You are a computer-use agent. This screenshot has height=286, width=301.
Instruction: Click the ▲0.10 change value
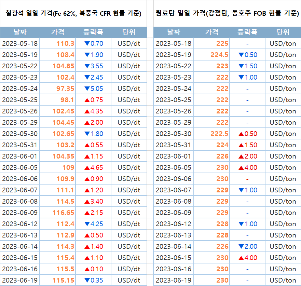pos(94,269)
